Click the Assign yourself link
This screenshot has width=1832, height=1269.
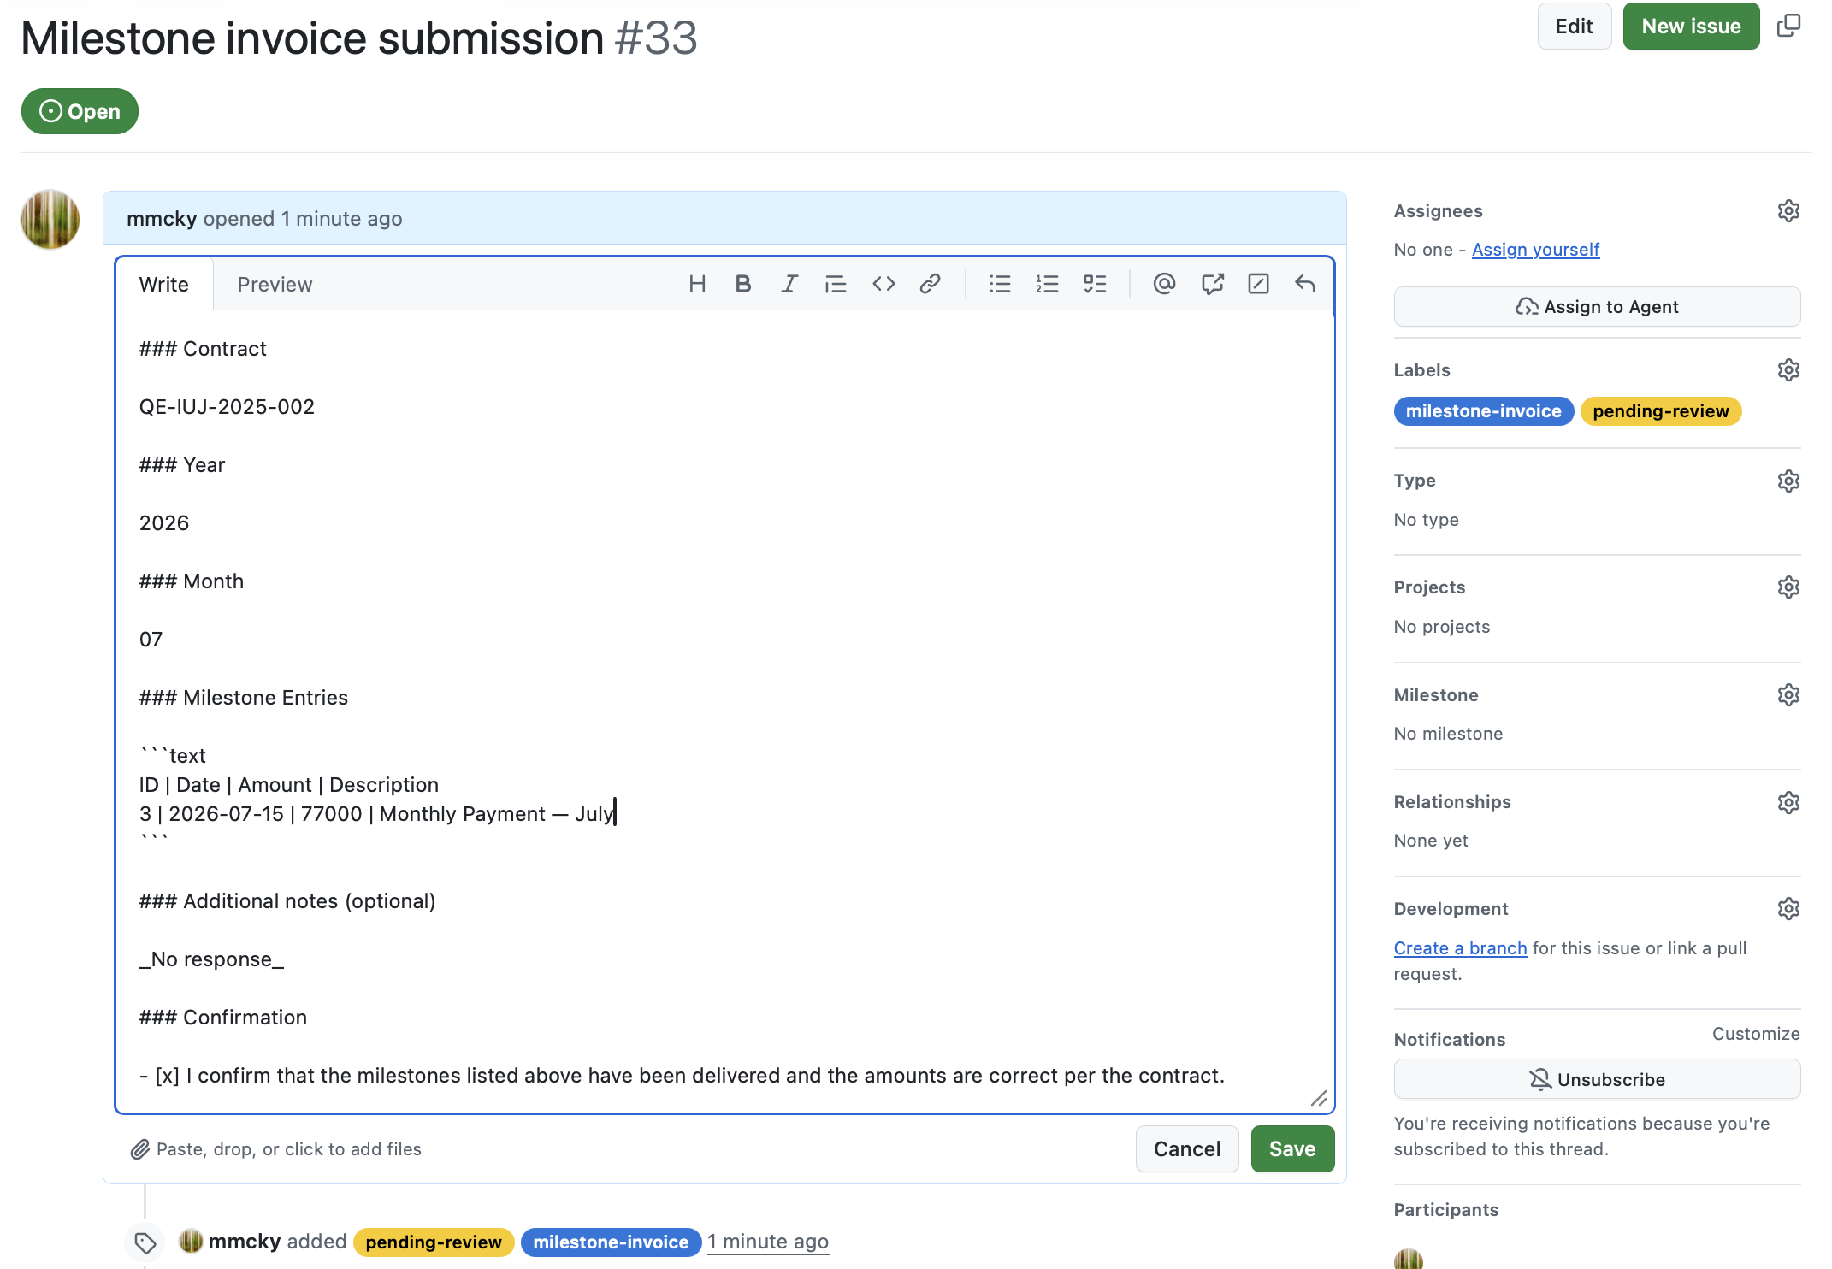tap(1535, 250)
